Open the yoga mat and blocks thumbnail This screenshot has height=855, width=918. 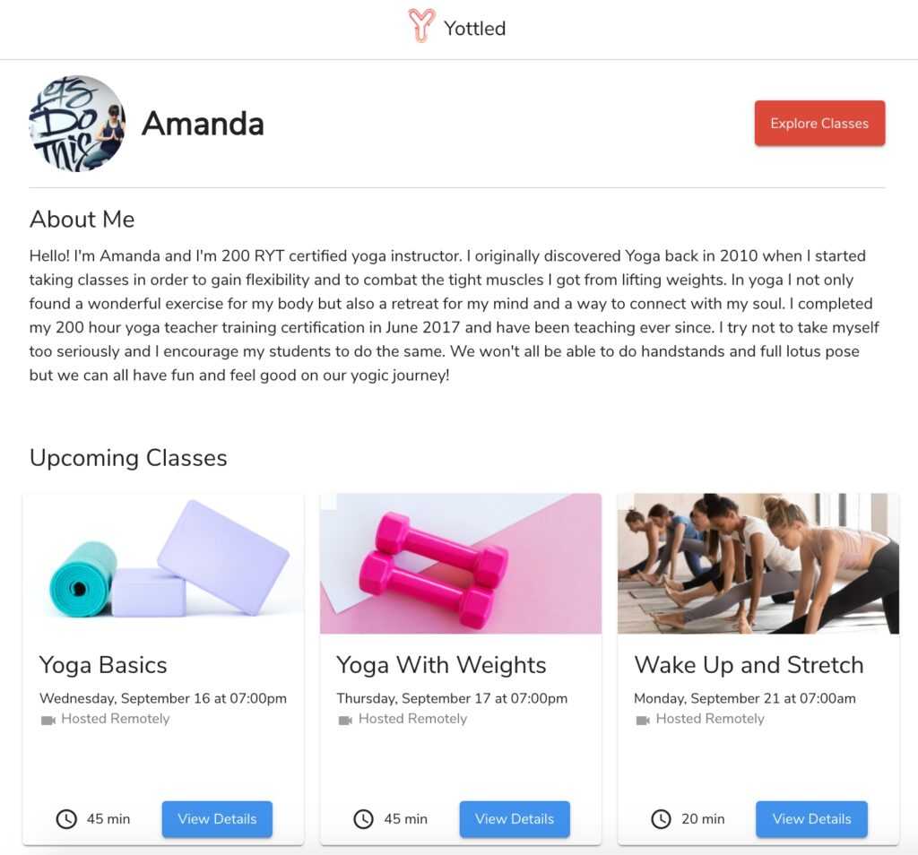point(163,564)
